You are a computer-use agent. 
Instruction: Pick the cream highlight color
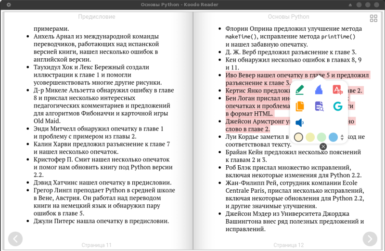point(298,137)
